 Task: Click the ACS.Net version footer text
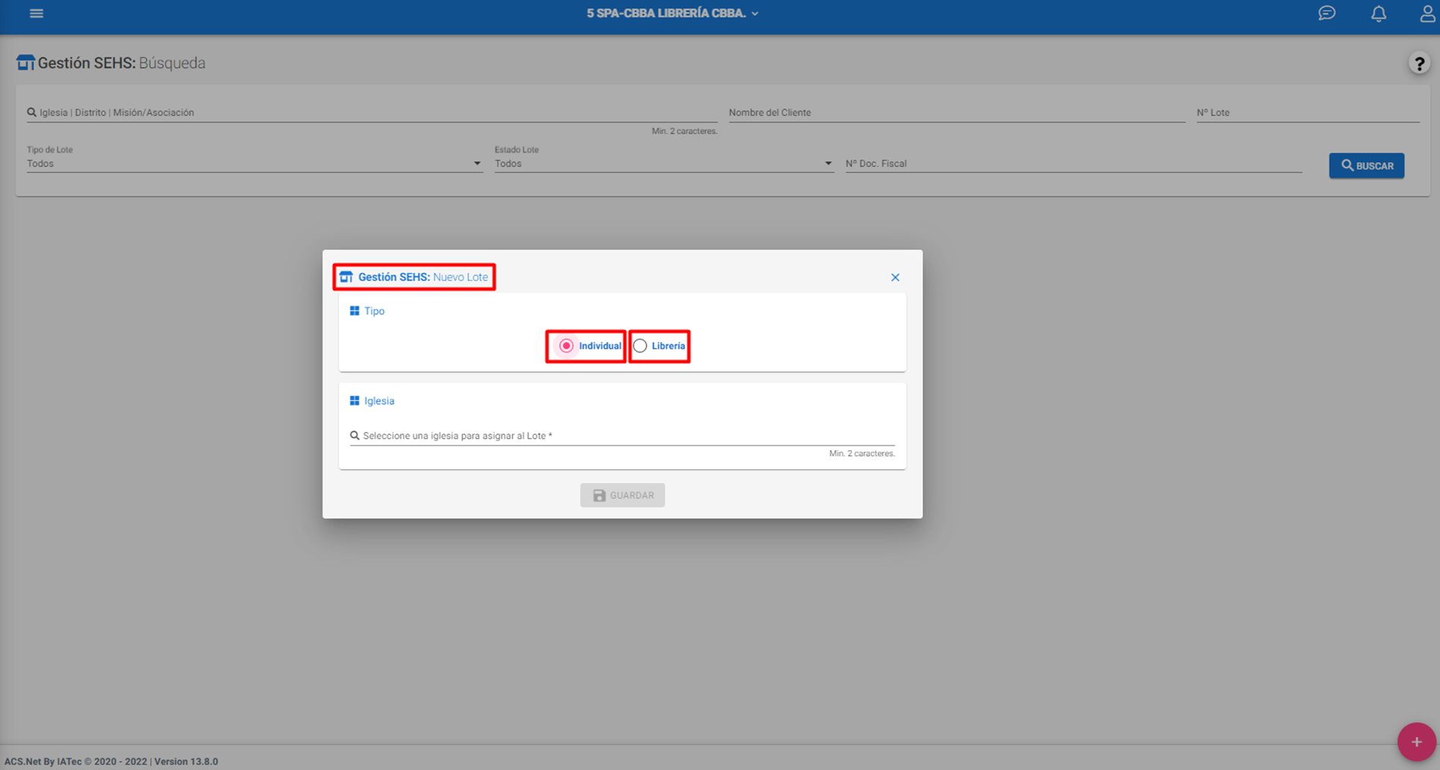click(x=112, y=761)
